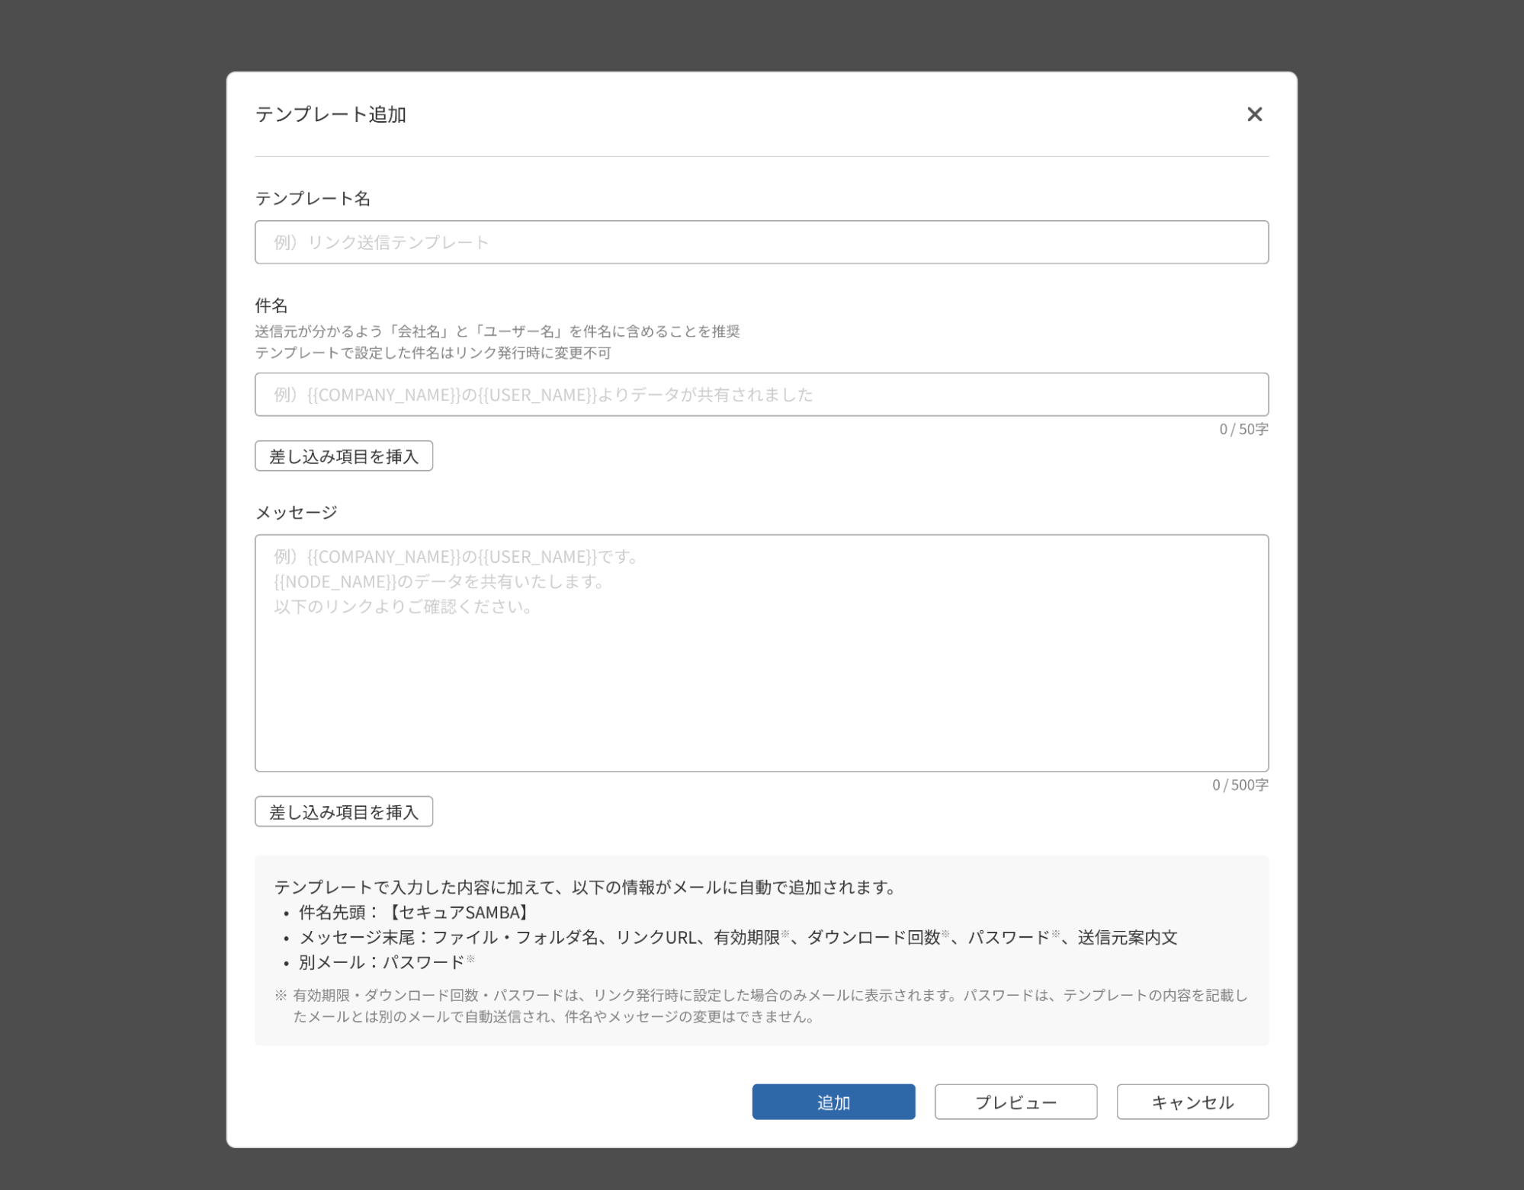Click the テンプレート名 field label
The image size is (1524, 1190).
pos(313,199)
